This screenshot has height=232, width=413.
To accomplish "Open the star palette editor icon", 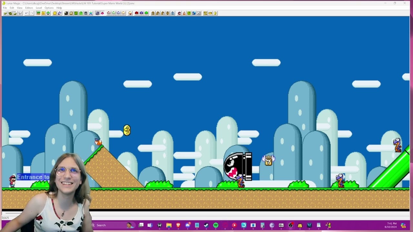I will point(91,13).
